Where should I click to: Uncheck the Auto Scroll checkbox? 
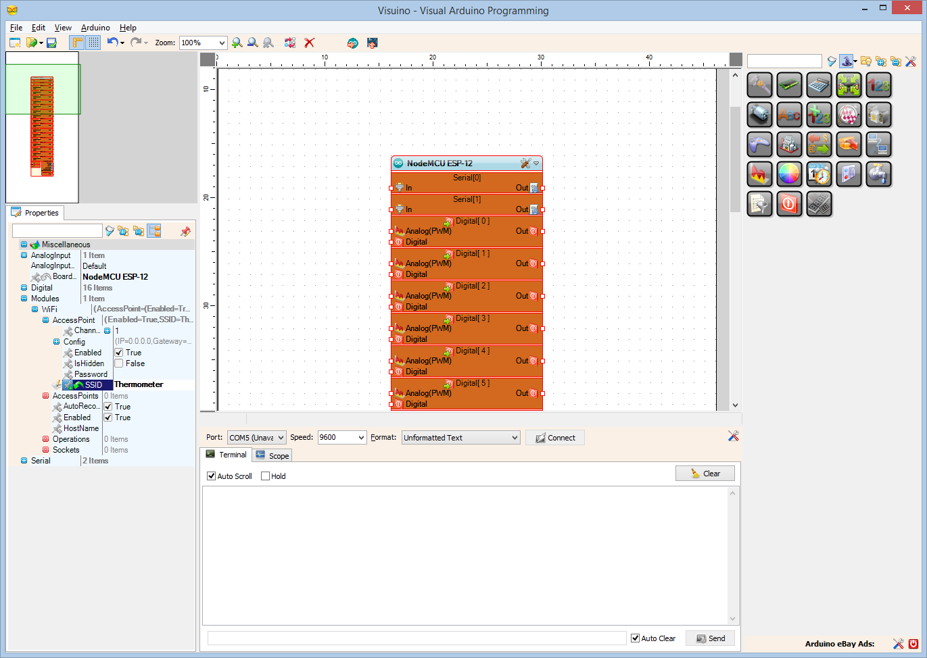pyautogui.click(x=211, y=476)
